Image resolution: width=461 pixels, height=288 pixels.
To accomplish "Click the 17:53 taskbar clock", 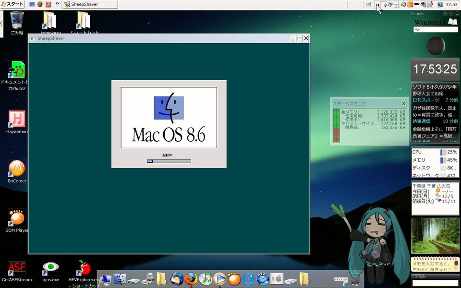I will point(451,4).
